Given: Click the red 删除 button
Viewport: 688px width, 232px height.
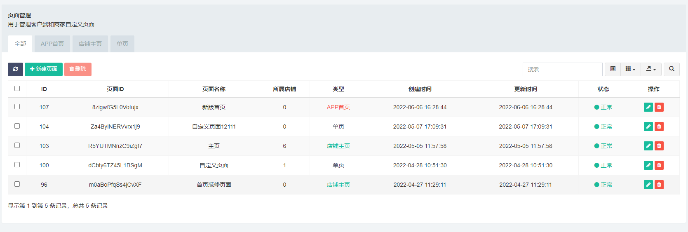Looking at the screenshot, I should click(x=78, y=69).
